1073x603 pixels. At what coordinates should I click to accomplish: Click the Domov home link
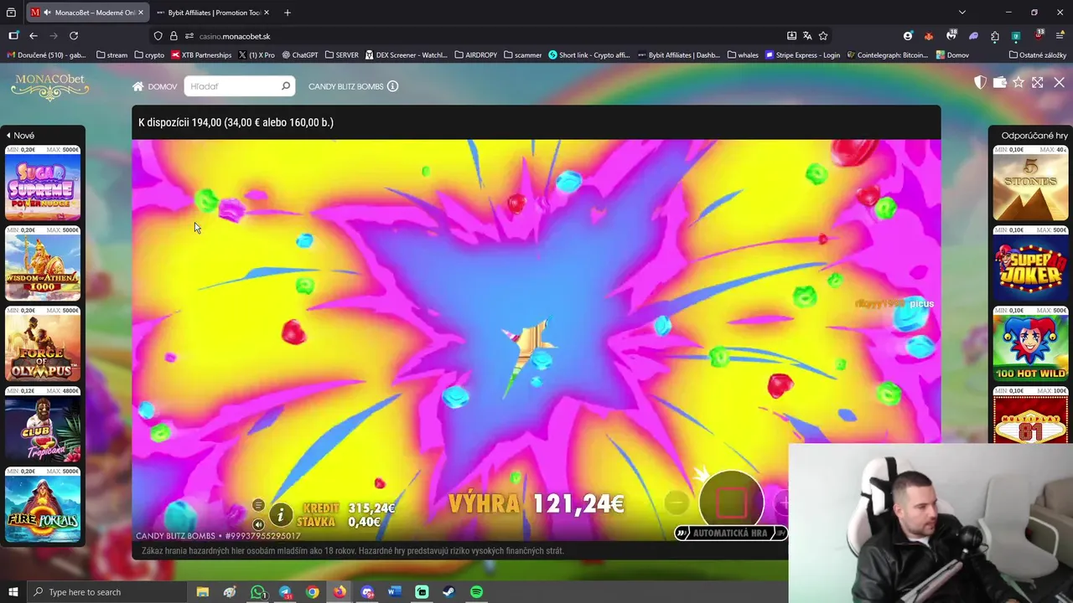[154, 86]
